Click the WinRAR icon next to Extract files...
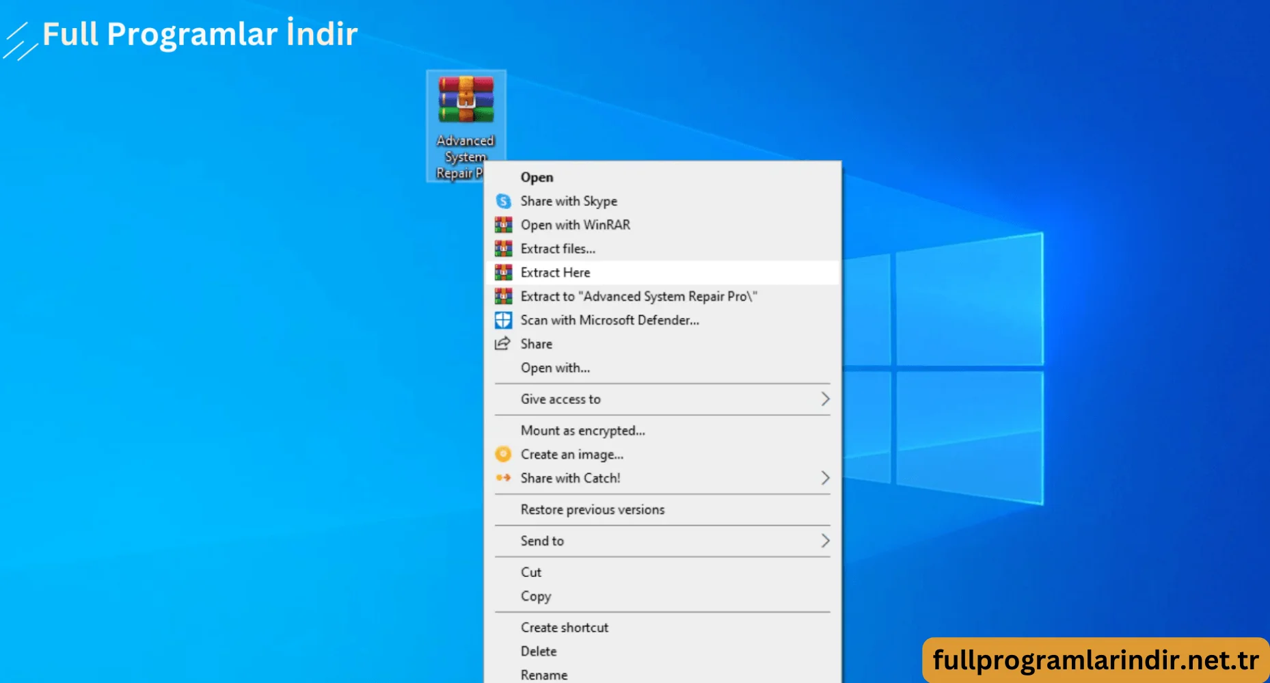The height and width of the screenshot is (683, 1270). [503, 249]
